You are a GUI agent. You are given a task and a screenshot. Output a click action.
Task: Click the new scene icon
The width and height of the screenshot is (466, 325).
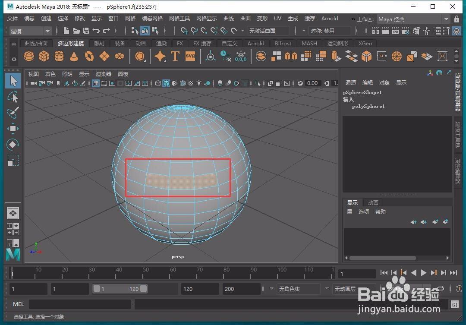66,31
